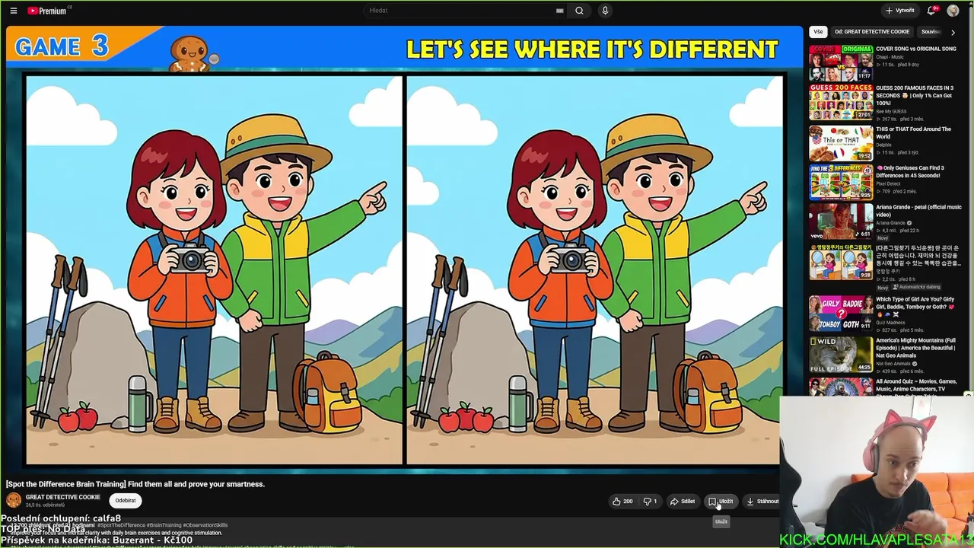The height and width of the screenshot is (548, 974).
Task: Select the Od: GREAT DETECTIVE COOKIE chip
Action: pyautogui.click(x=872, y=32)
